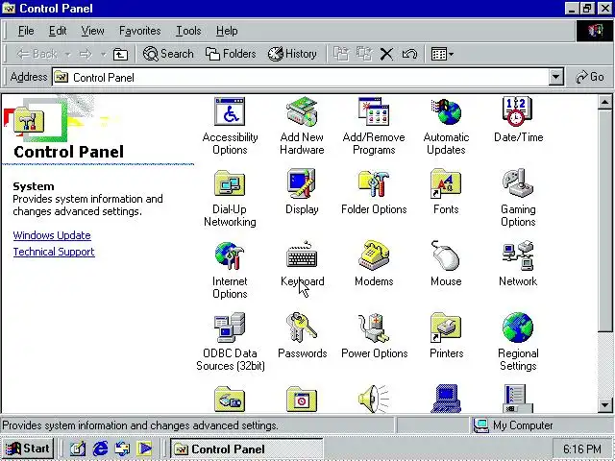The height and width of the screenshot is (461, 615).
Task: Click the Control Panel taskbar button
Action: tap(246, 449)
